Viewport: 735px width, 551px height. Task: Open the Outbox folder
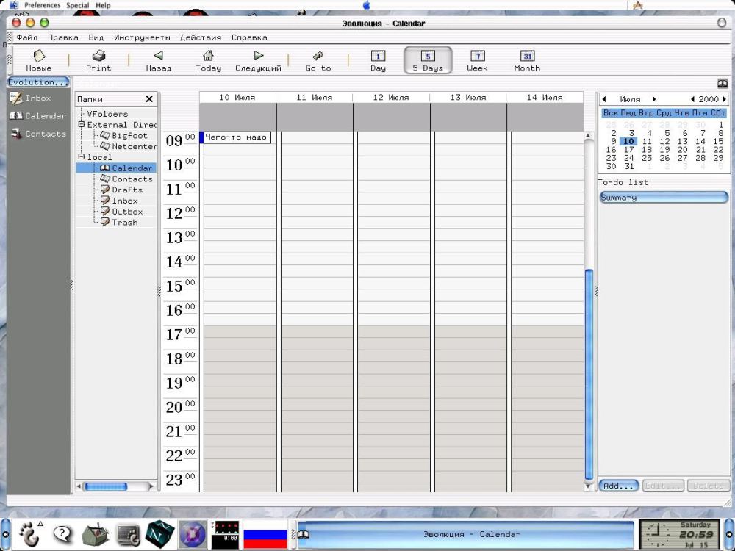tap(121, 211)
